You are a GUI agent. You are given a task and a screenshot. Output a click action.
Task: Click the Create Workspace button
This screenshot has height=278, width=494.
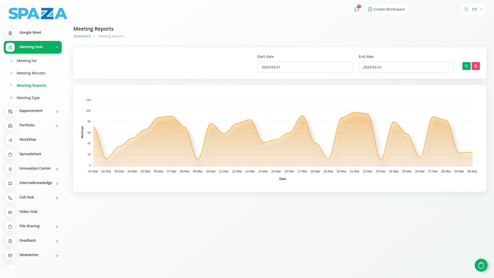coord(386,9)
